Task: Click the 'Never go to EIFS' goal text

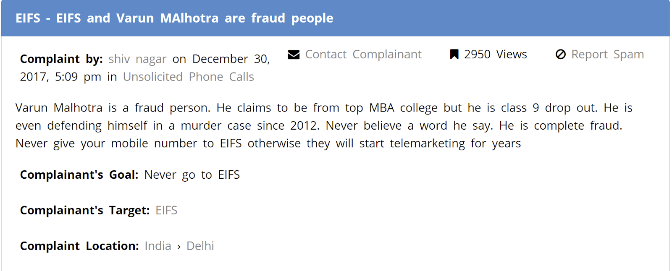Action: (x=192, y=175)
